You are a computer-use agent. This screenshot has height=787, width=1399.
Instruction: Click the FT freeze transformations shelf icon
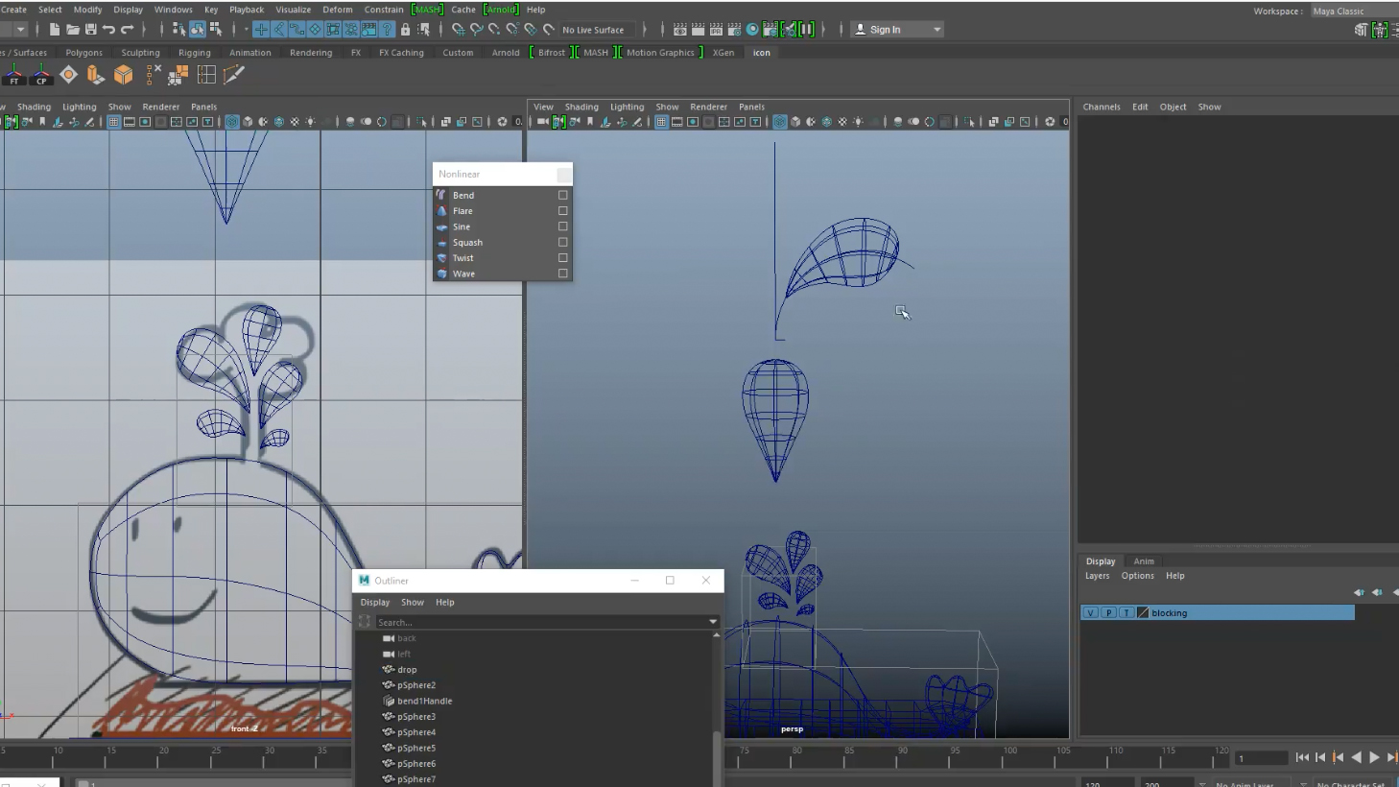(13, 75)
